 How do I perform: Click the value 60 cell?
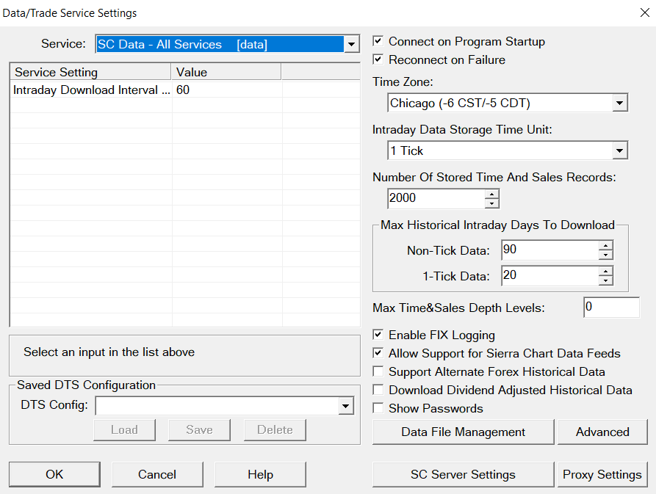[x=227, y=90]
